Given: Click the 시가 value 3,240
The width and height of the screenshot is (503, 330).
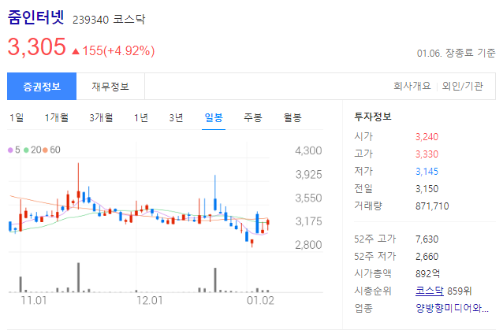Looking at the screenshot, I should tap(427, 137).
